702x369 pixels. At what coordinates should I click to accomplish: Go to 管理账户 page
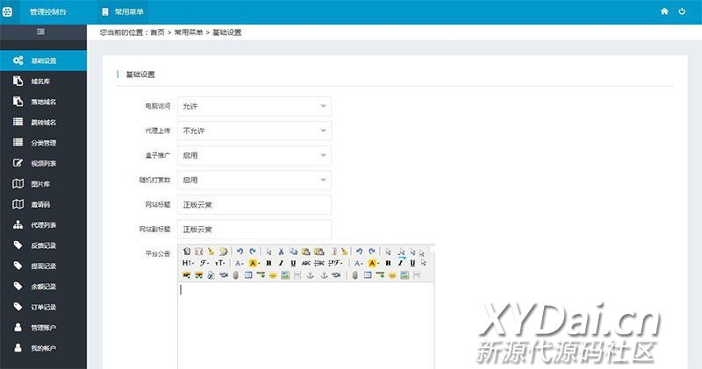pos(43,328)
